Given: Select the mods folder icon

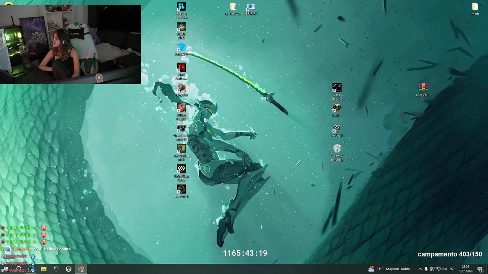Looking at the screenshot, I should (x=475, y=9).
